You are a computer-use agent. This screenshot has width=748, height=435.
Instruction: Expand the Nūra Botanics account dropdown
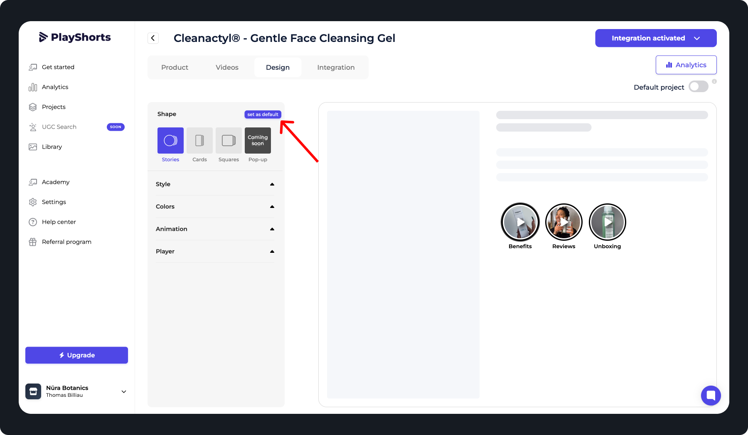tap(124, 392)
